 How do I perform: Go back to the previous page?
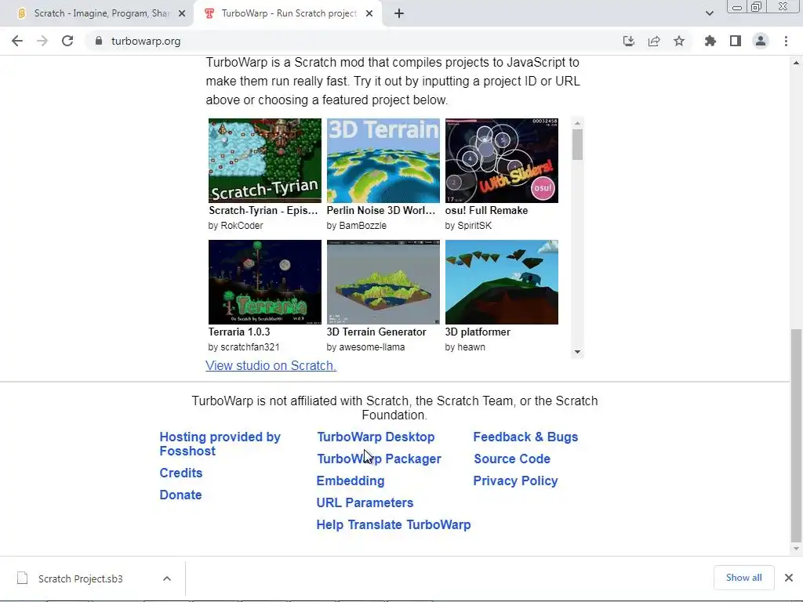(x=17, y=41)
